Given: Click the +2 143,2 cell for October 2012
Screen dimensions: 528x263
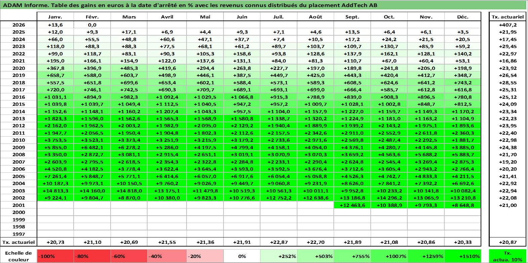Looking at the screenshot, I should [x=389, y=126].
